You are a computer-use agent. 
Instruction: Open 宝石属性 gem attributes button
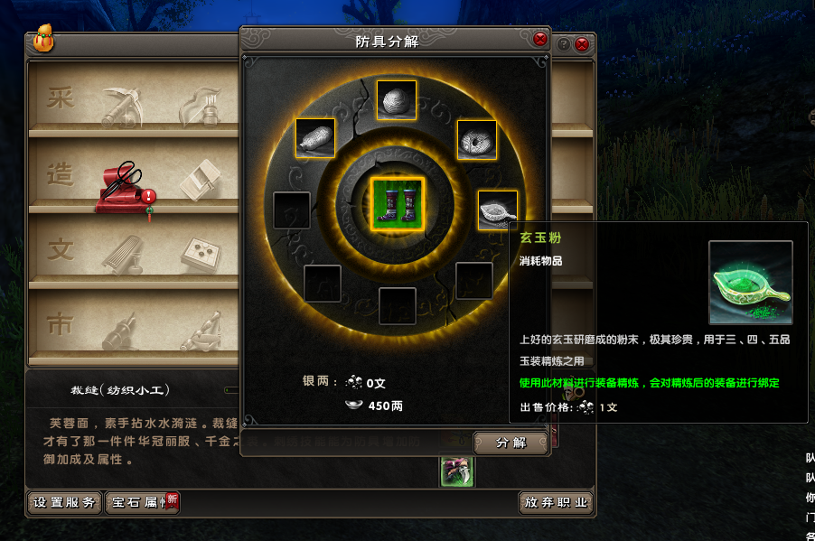tap(143, 502)
